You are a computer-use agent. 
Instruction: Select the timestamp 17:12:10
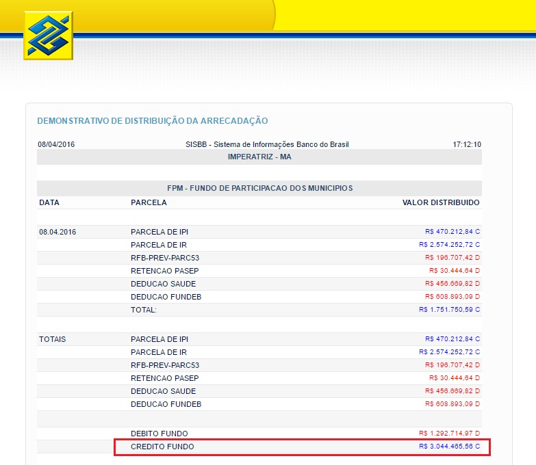tap(466, 144)
